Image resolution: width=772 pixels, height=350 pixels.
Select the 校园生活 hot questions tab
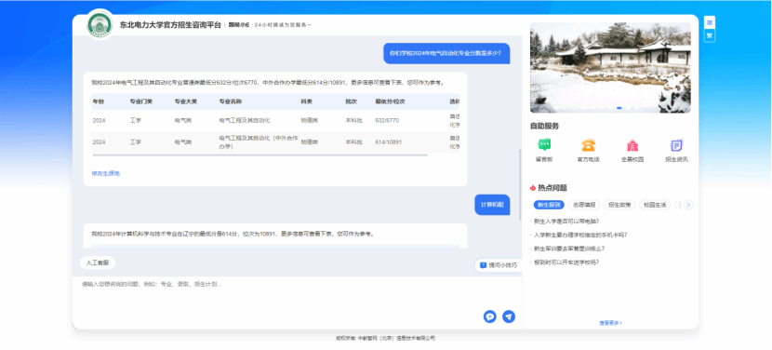pos(655,205)
